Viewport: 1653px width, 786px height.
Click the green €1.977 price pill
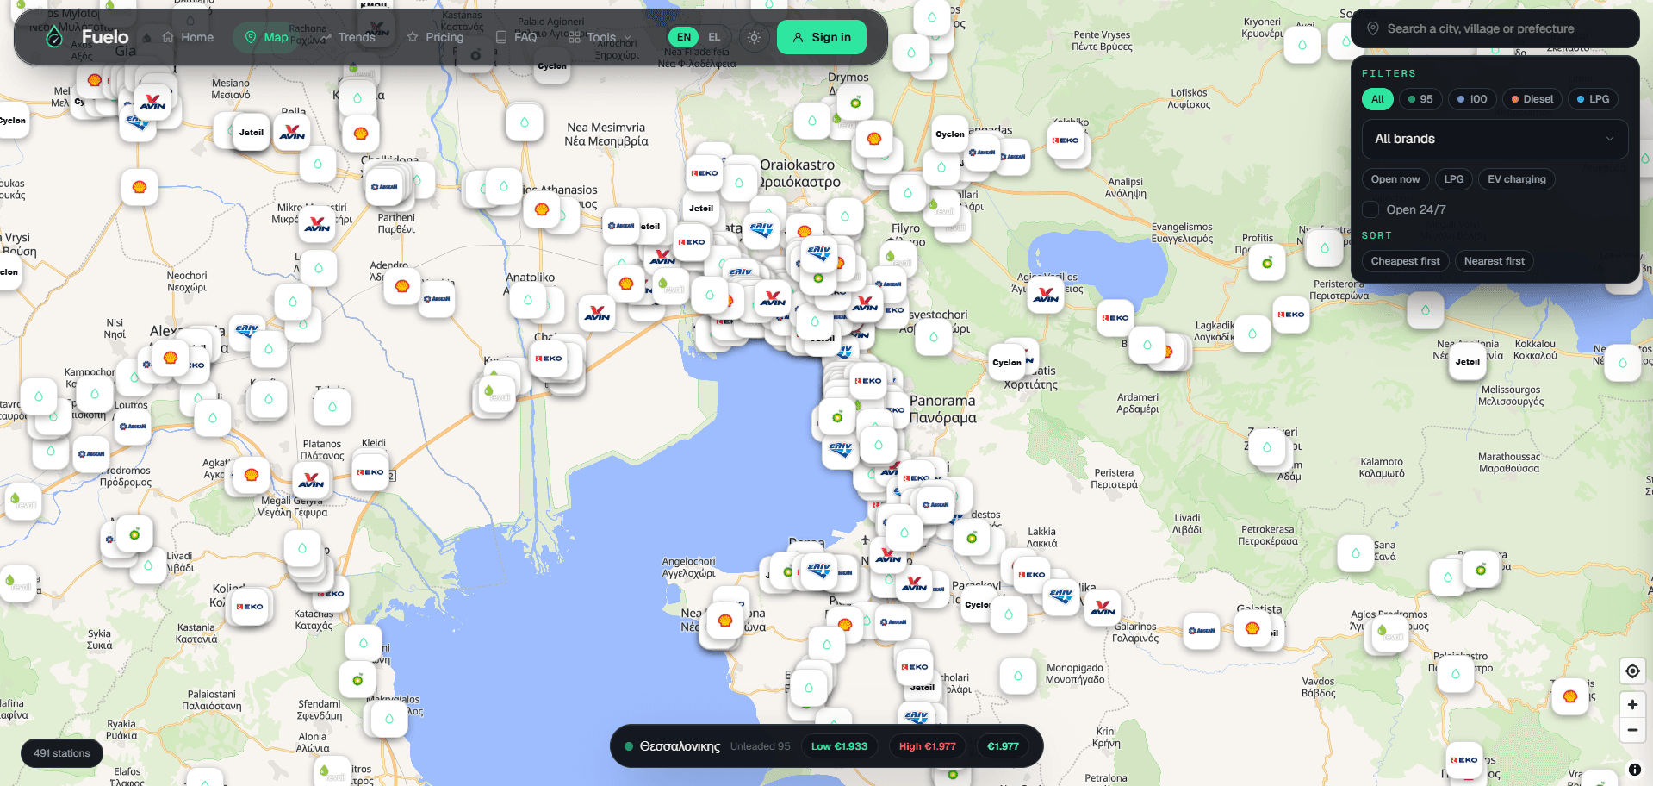pos(1003,746)
